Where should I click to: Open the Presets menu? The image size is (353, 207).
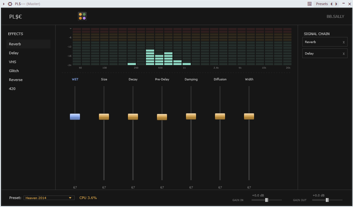pos(322,4)
